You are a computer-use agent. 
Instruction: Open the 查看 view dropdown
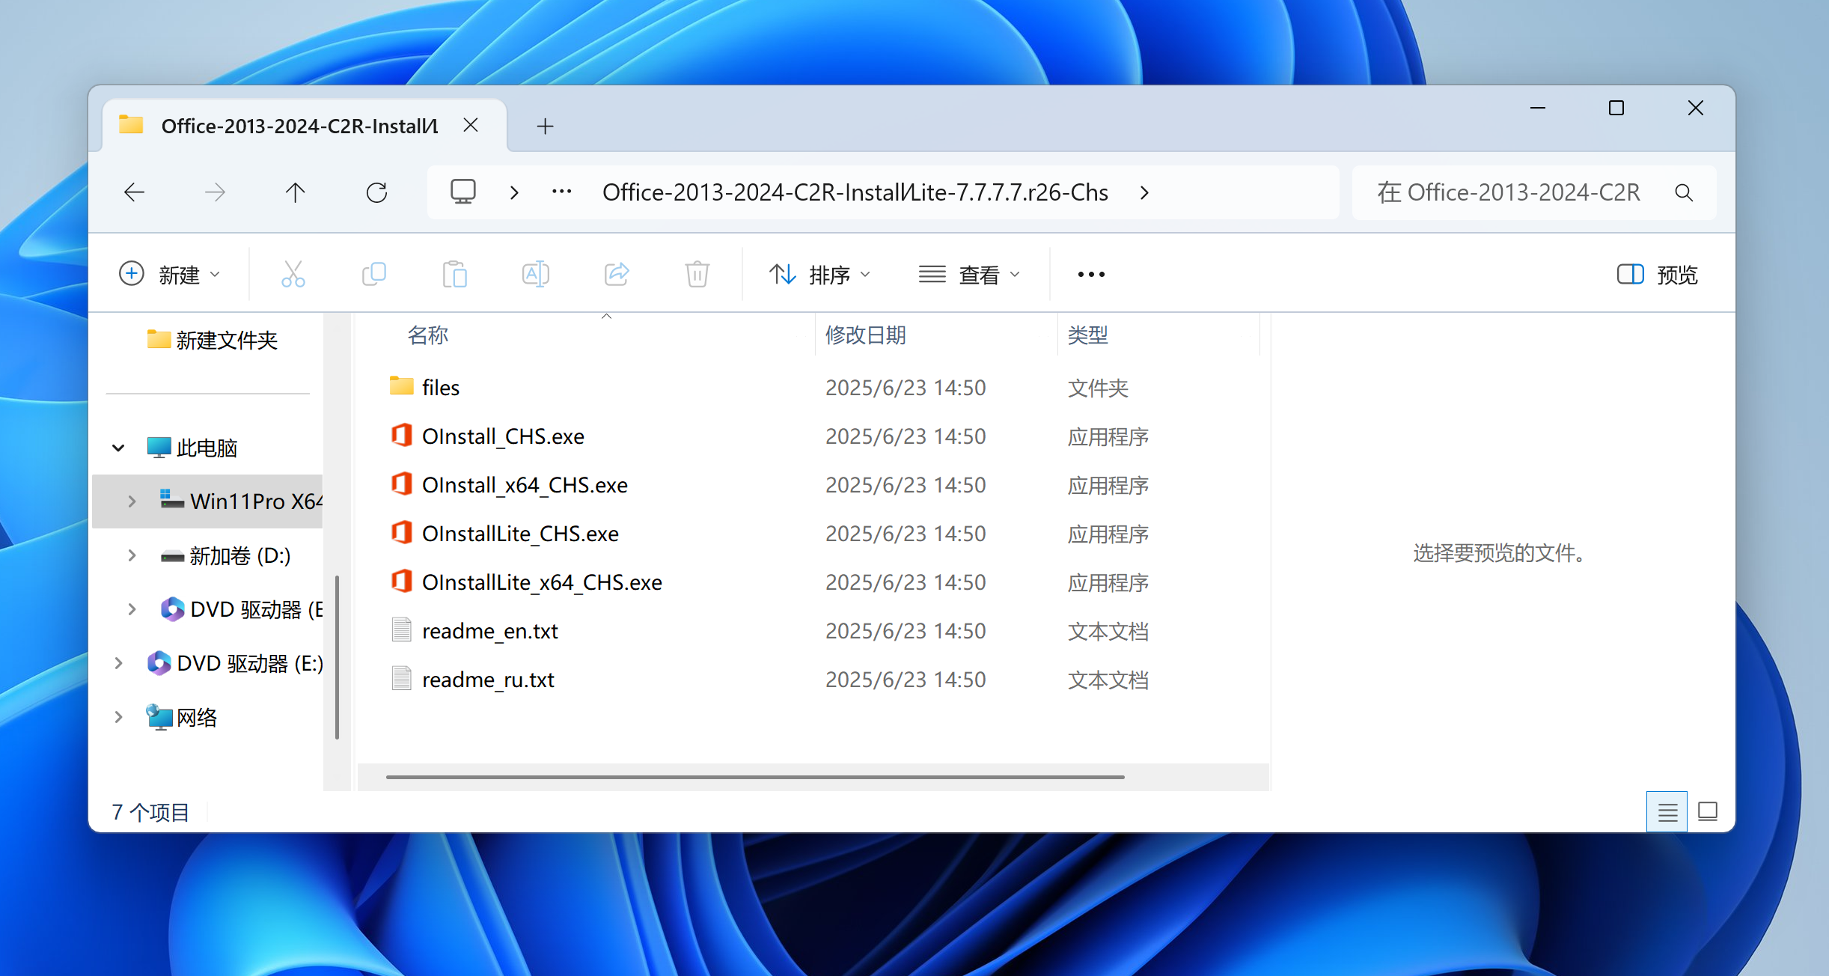click(970, 275)
